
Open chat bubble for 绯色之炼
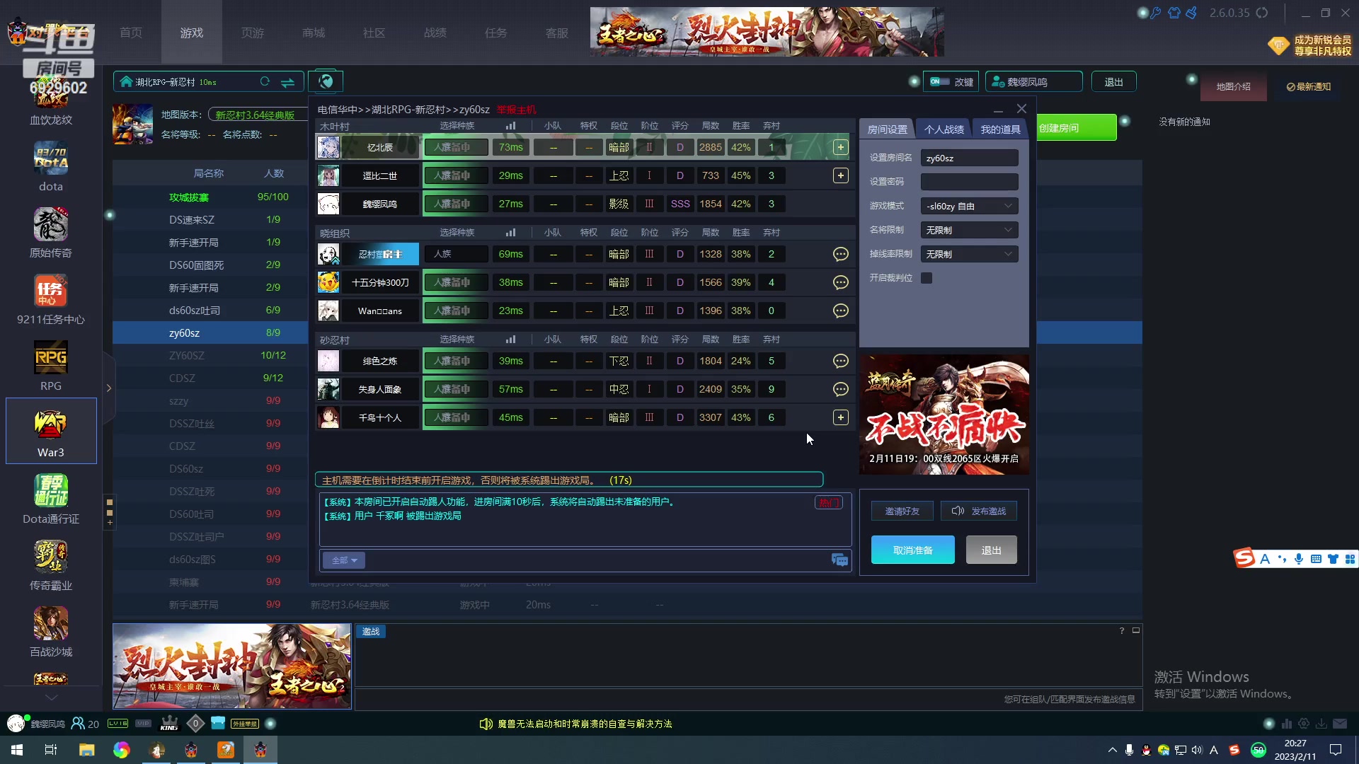click(840, 361)
